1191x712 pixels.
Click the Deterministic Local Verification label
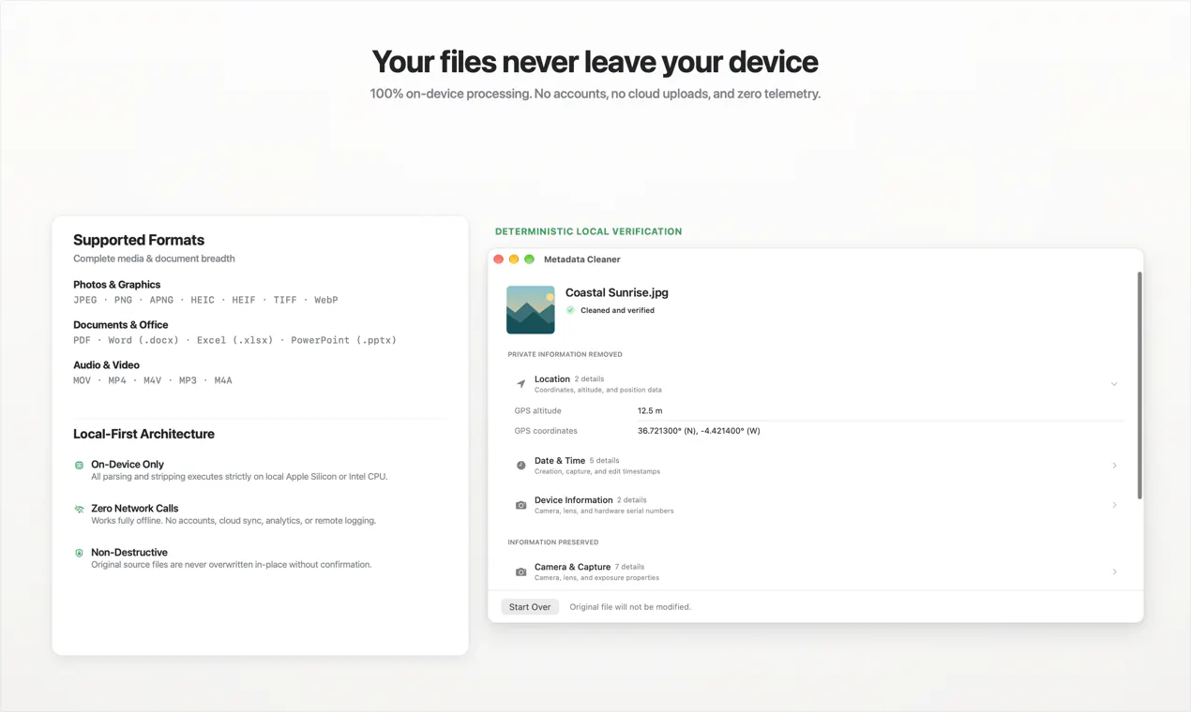[589, 231]
